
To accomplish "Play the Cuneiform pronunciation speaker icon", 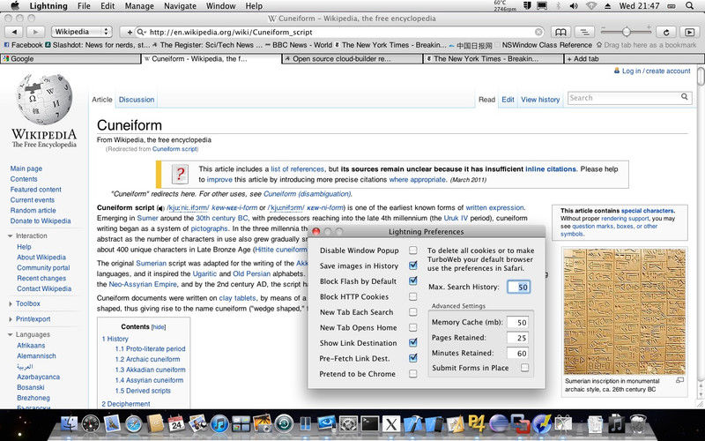I will click(x=160, y=208).
